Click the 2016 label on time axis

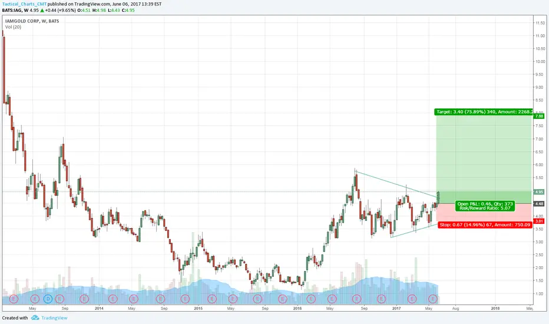tap(297, 309)
